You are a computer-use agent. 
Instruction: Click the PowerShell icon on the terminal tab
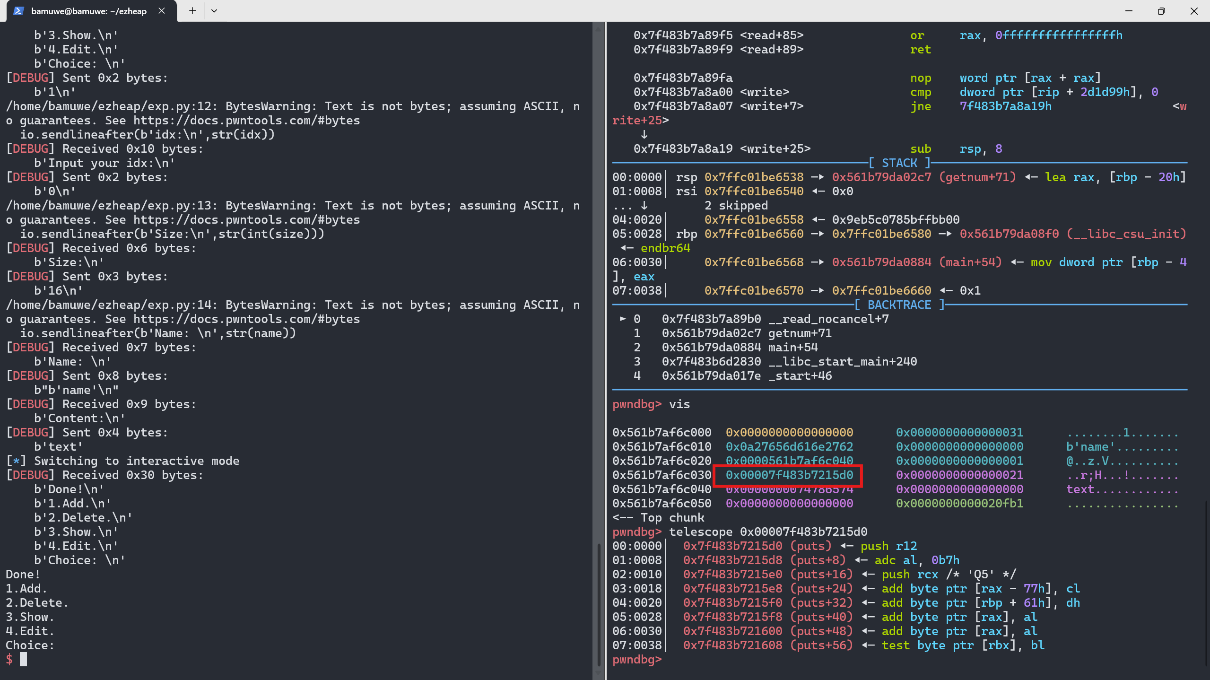[18, 11]
